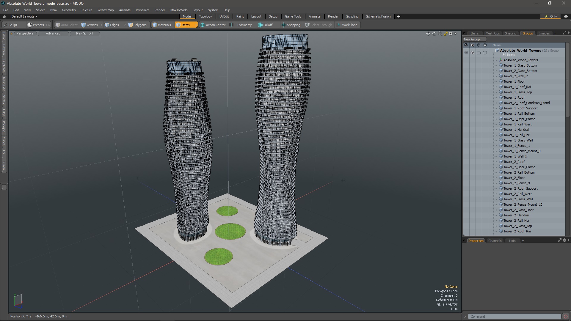
Task: Click the viewport pan (move) icon
Action: (x=428, y=34)
